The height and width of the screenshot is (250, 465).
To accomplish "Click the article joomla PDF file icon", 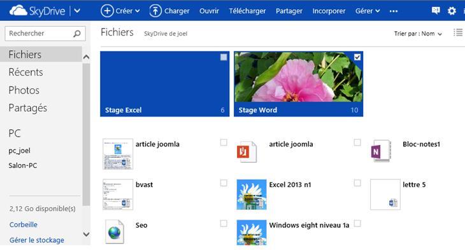I will click(x=247, y=151).
